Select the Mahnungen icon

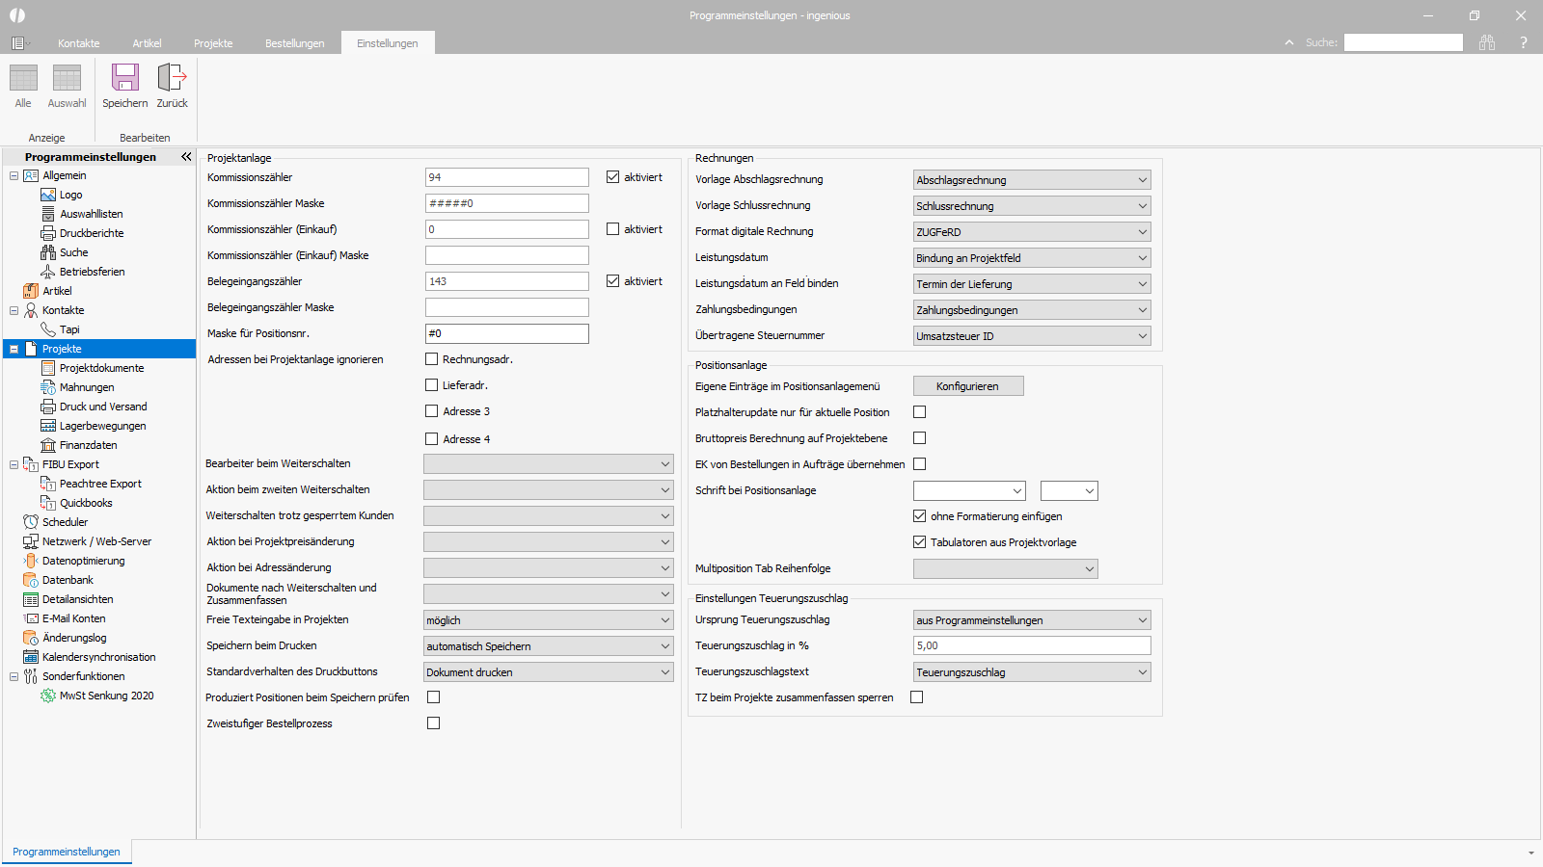click(x=48, y=387)
